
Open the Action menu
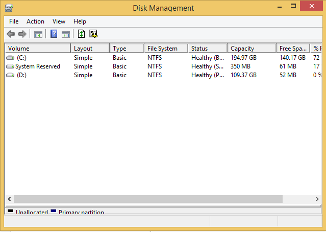coord(35,21)
